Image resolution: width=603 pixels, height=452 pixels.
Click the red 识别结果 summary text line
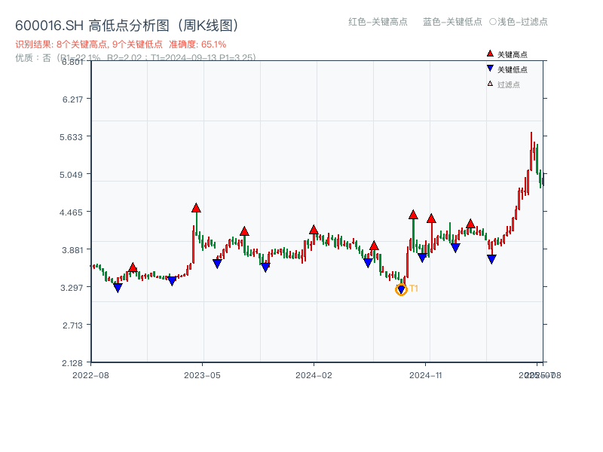click(121, 44)
